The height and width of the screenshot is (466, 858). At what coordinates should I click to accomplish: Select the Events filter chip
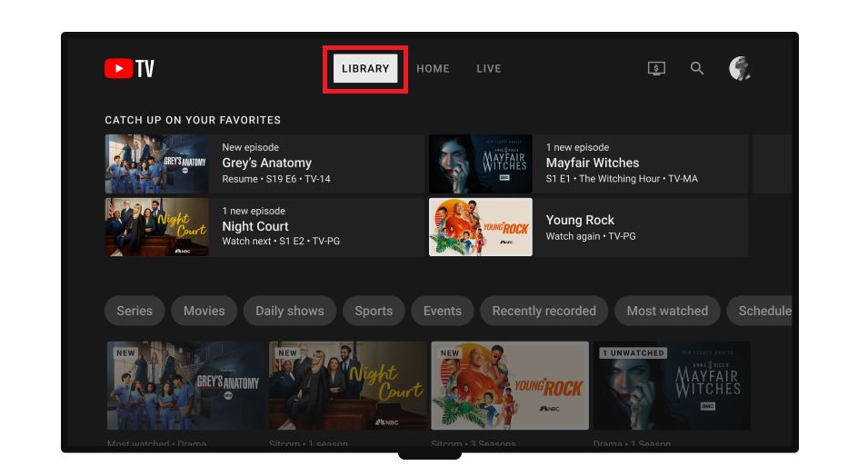tap(442, 311)
